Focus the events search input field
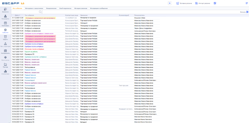The width and height of the screenshot is (249, 123). [x=25, y=12]
